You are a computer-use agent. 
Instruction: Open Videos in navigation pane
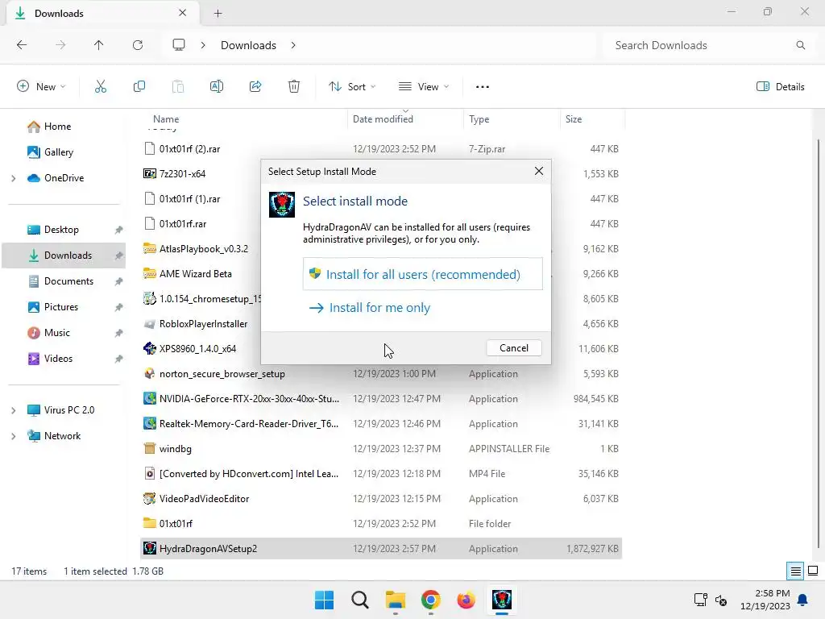coord(58,359)
